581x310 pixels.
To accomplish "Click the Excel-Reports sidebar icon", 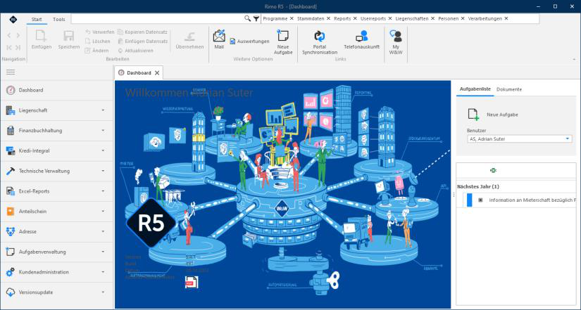I will (11, 191).
